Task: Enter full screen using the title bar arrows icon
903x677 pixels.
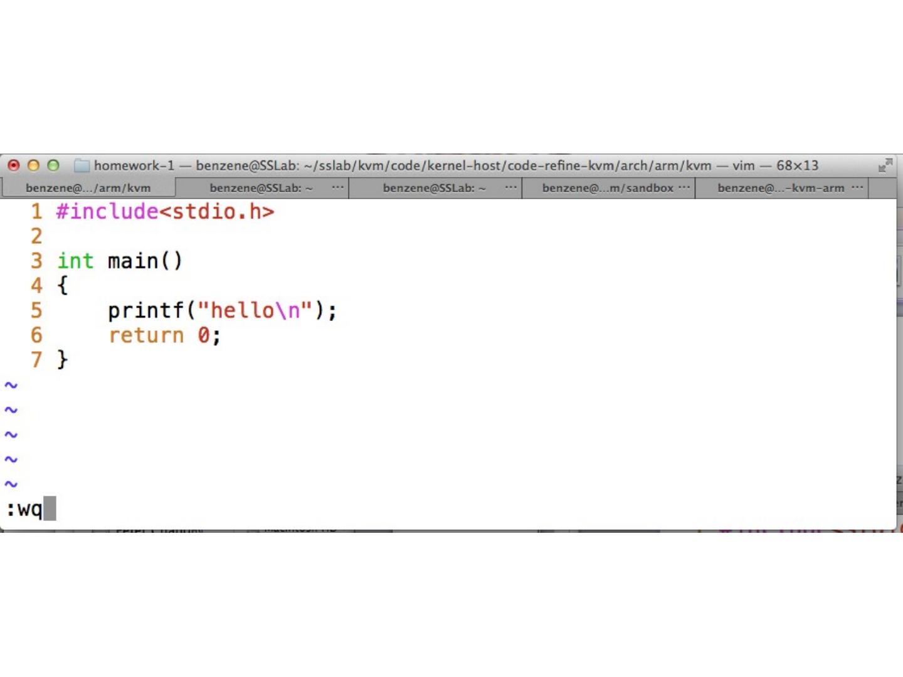Action: [x=885, y=165]
